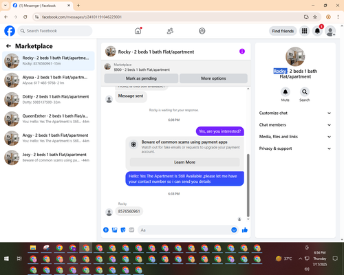Open the Groups icon in top navigation

tap(202, 31)
